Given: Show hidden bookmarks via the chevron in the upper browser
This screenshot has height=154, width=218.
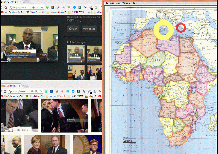Looking at the screenshot, I should tap(89, 12).
